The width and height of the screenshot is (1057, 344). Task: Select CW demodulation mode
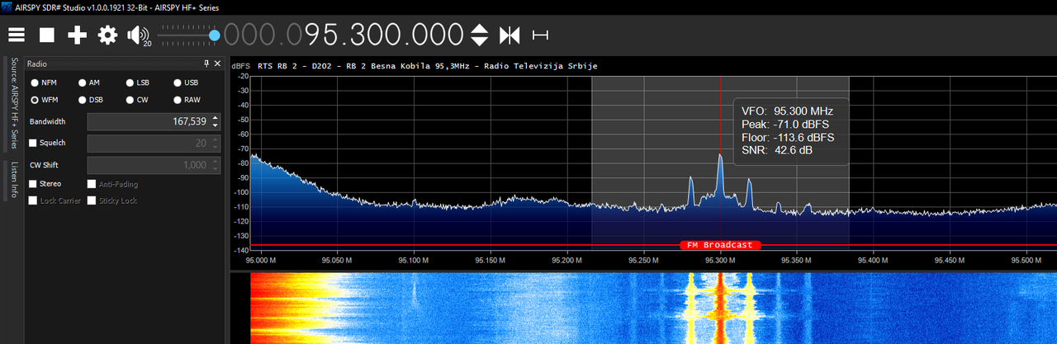pyautogui.click(x=130, y=100)
